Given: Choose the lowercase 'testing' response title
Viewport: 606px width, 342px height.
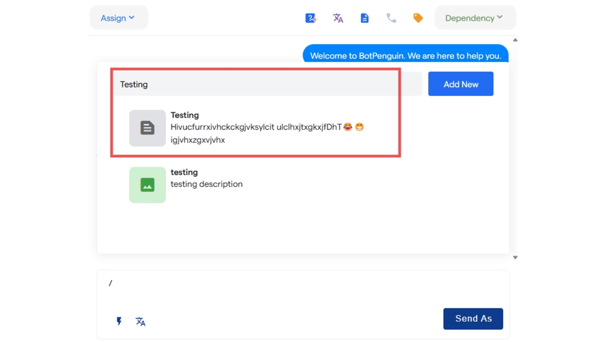Looking at the screenshot, I should 184,172.
